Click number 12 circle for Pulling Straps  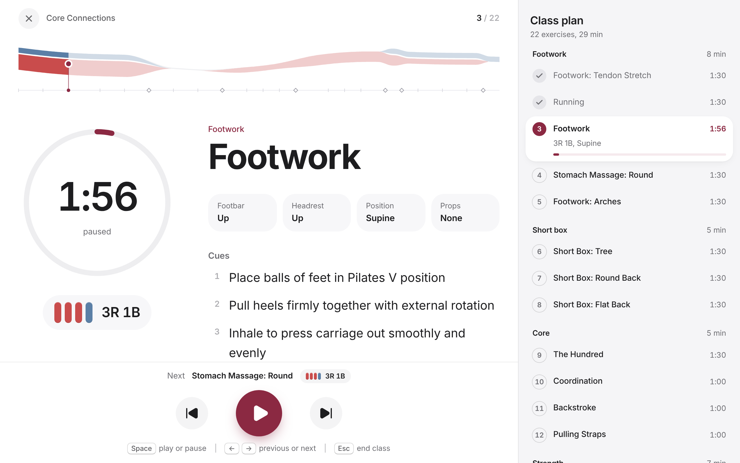(x=539, y=435)
